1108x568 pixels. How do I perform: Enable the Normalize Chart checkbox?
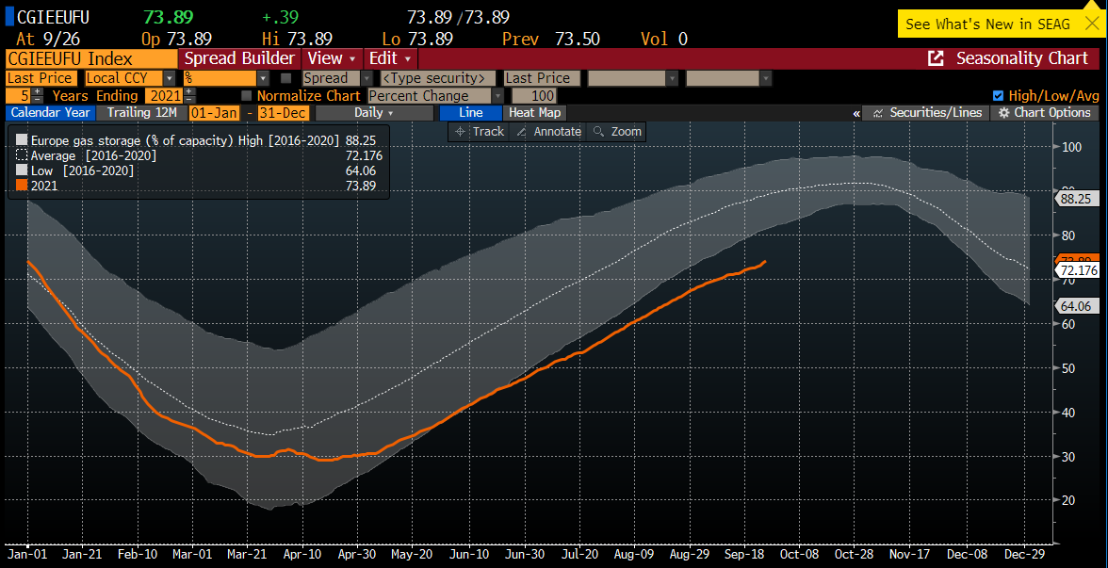pos(247,96)
